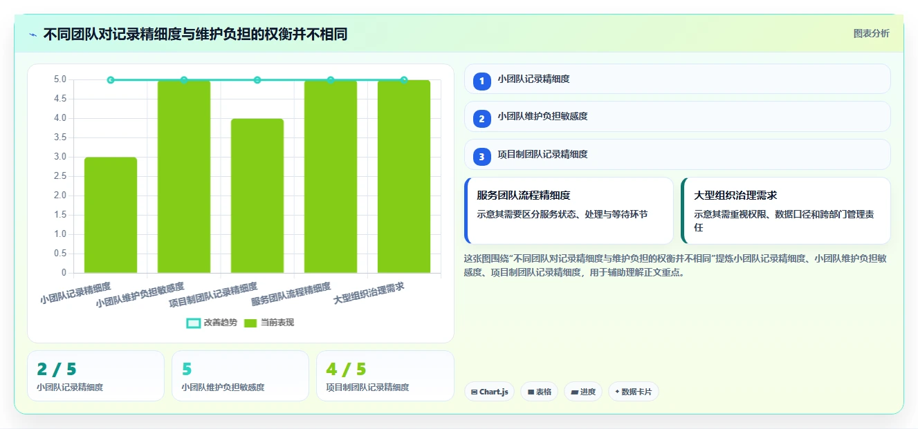This screenshot has height=429, width=918.
Task: Click the 项目制团队记录精细度 bar
Action: point(257,196)
